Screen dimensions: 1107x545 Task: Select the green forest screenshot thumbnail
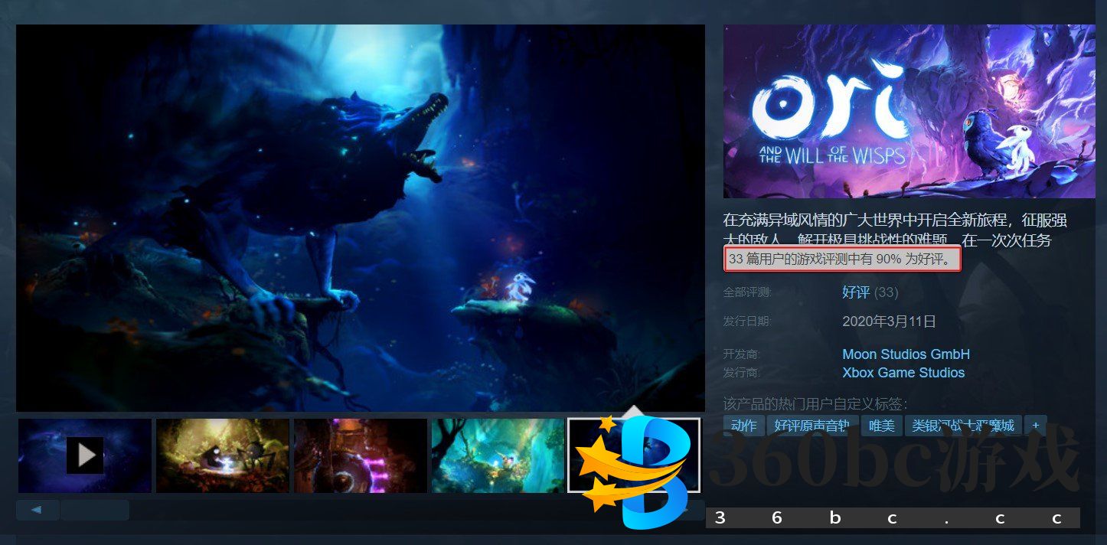pyautogui.click(x=497, y=455)
